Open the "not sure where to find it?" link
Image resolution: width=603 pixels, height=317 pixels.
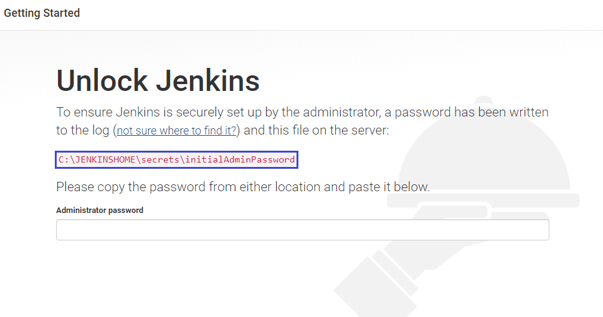[176, 130]
